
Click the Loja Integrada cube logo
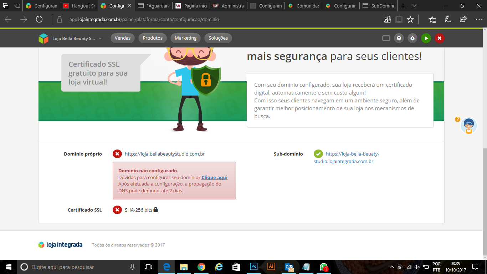pyautogui.click(x=43, y=38)
